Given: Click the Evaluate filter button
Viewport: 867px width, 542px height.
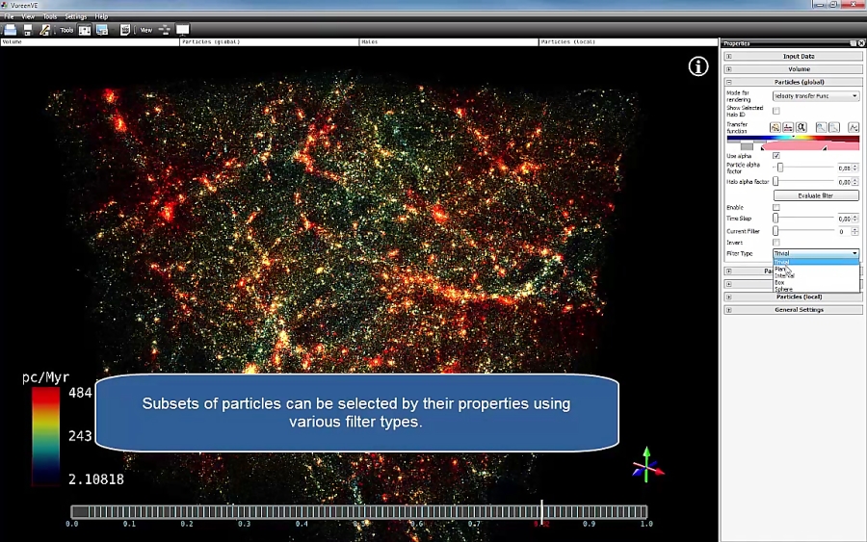Looking at the screenshot, I should click(x=816, y=195).
